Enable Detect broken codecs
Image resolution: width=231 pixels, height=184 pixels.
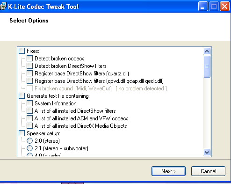pos(29,59)
